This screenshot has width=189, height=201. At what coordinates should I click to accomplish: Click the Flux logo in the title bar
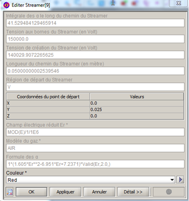click(x=6, y=5)
